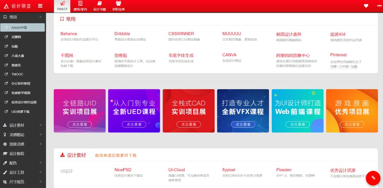This screenshot has height=188, width=383.
Task: Open the more options ellipsis icon top right
Action: [x=379, y=5]
